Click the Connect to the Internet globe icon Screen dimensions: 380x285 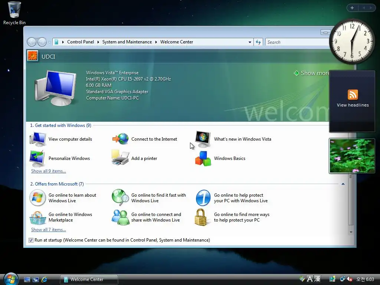tap(121, 139)
